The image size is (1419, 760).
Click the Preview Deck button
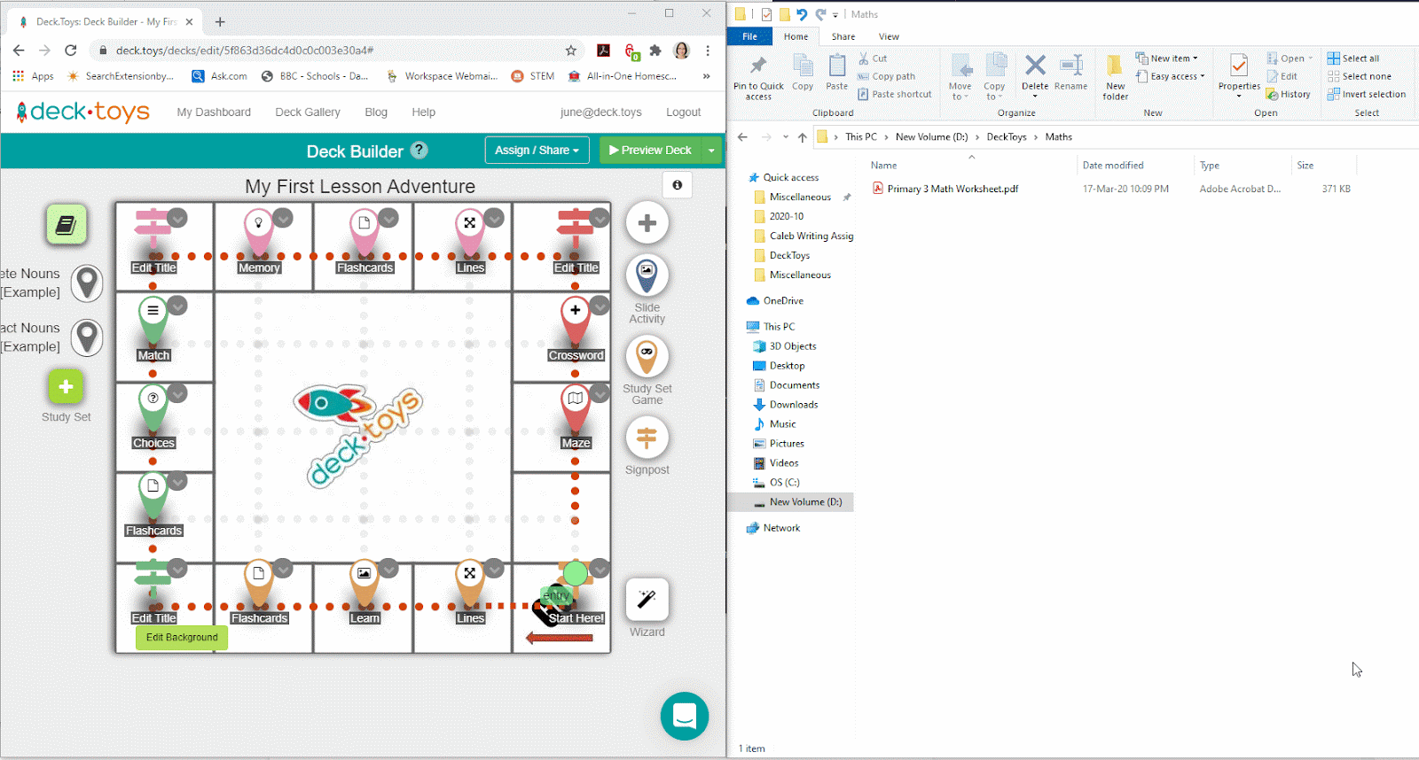650,151
